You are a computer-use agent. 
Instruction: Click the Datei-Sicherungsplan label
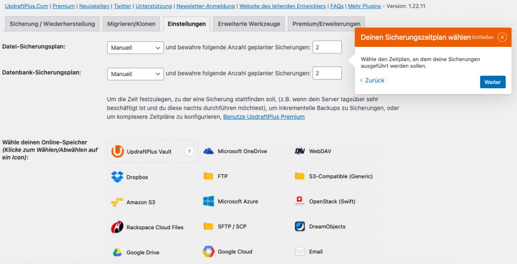pos(34,46)
